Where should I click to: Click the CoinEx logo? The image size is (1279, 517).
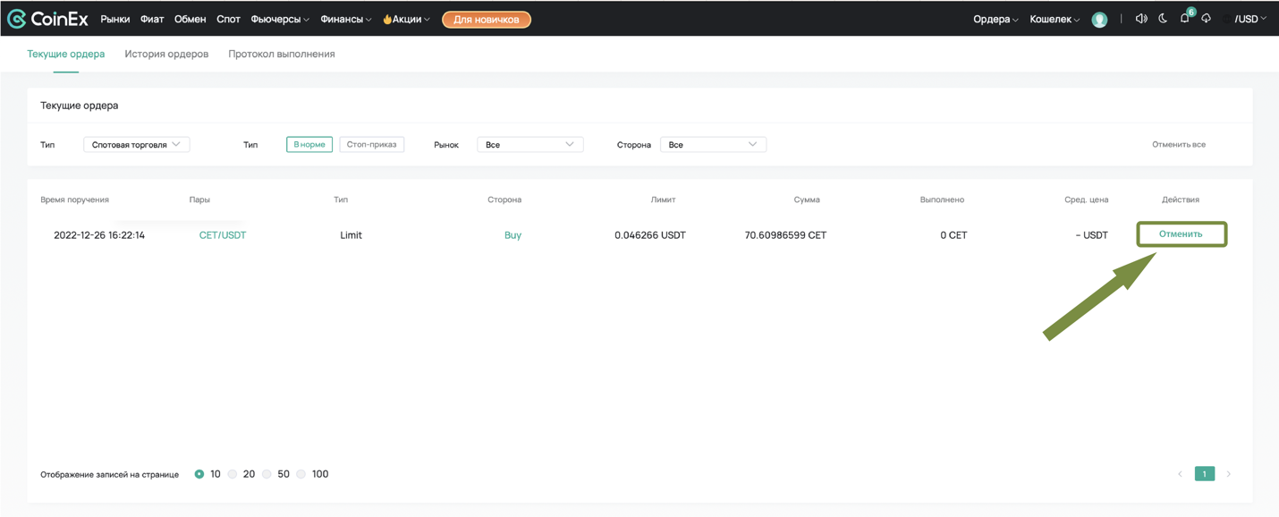[47, 19]
